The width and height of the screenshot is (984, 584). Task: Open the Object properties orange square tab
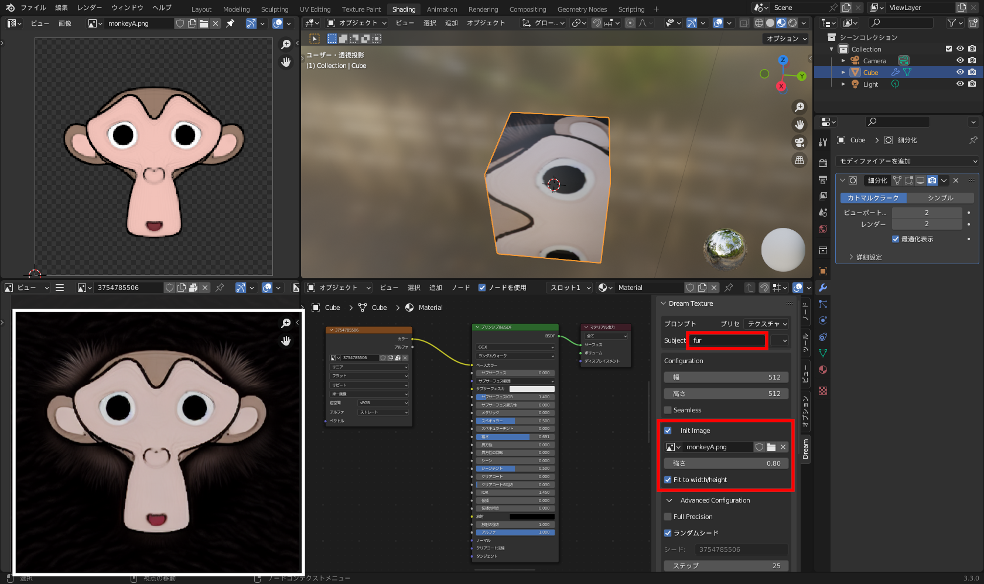tap(823, 271)
